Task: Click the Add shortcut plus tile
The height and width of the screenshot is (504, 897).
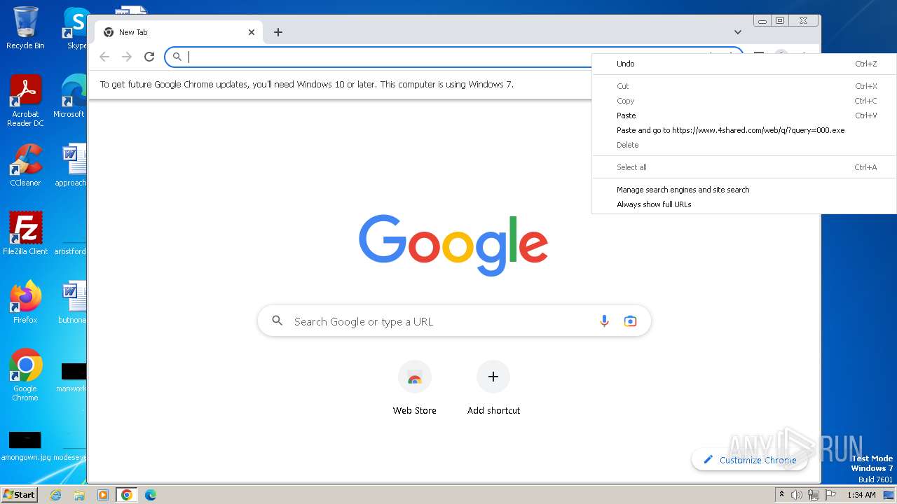Action: [x=493, y=388]
